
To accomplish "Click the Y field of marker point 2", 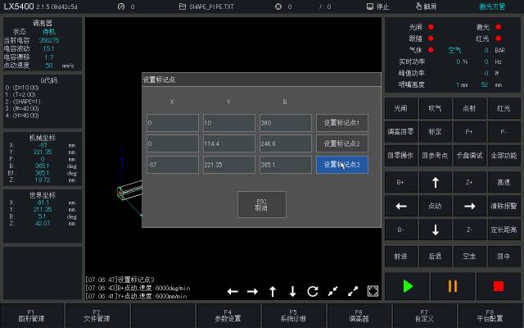I will pos(229,143).
